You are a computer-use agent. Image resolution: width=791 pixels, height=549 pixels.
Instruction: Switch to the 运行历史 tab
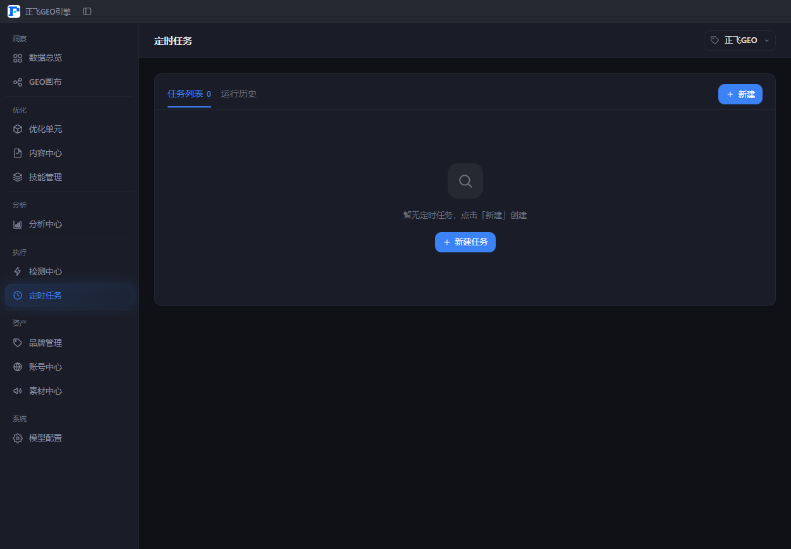pos(239,94)
